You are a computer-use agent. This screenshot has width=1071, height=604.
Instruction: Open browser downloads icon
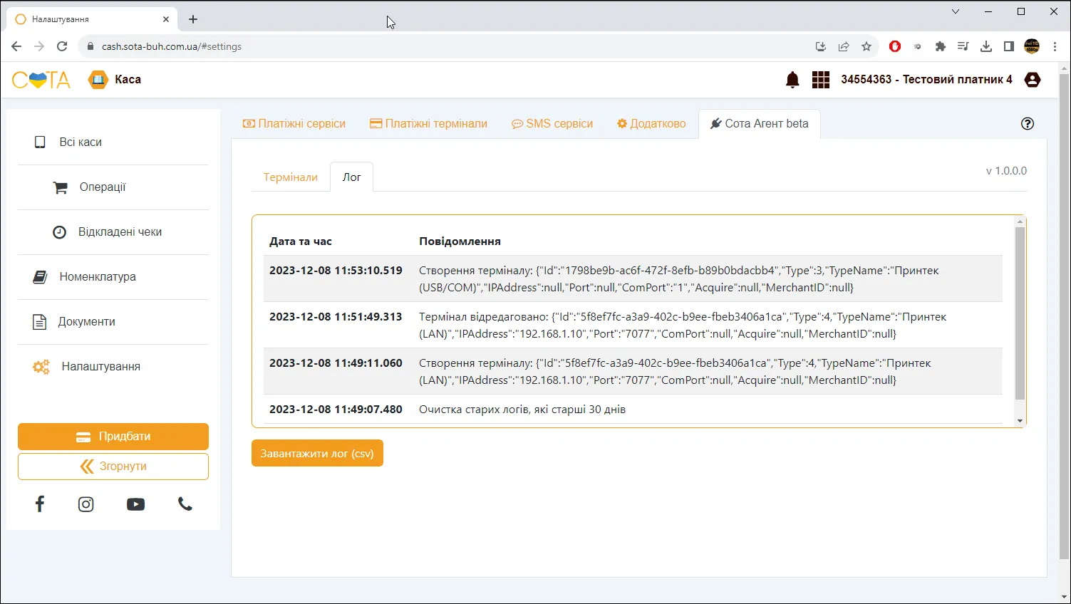click(986, 46)
